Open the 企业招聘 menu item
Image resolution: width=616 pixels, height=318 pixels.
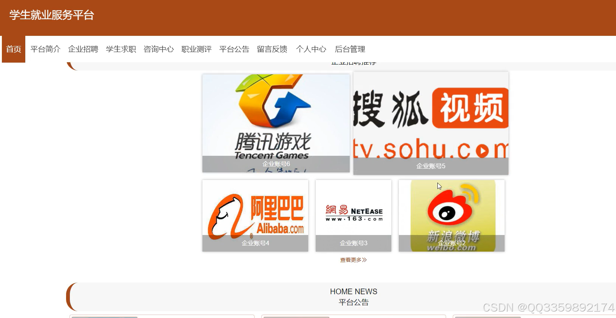(83, 49)
